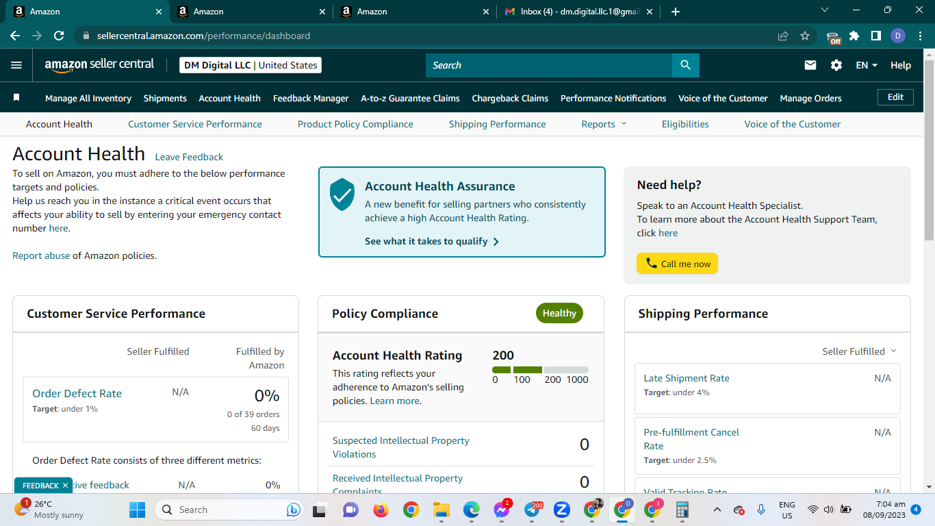
Task: Click the Call me now button
Action: [677, 264]
